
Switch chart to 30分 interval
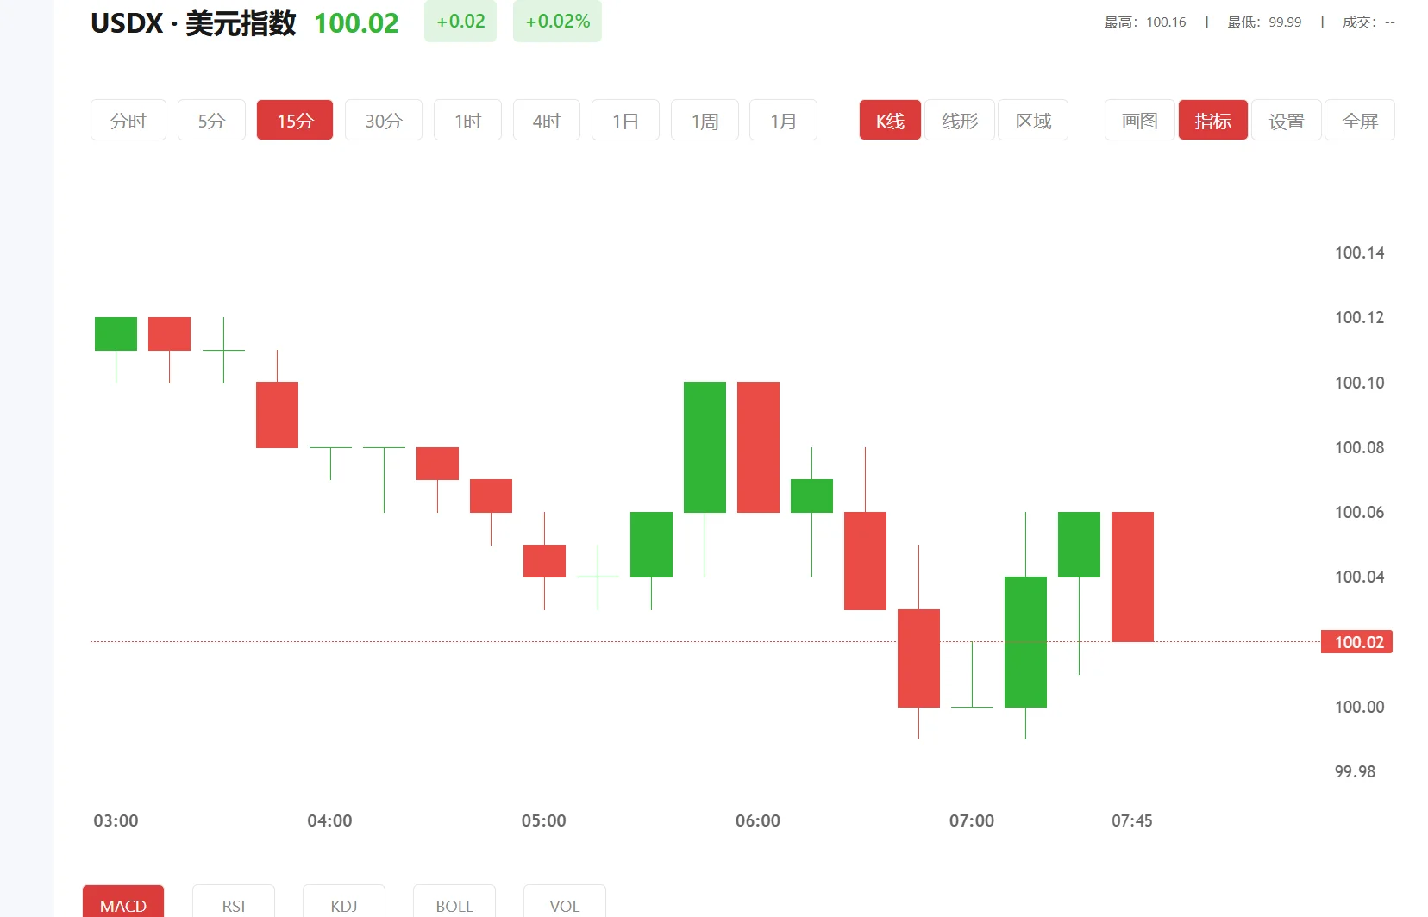(383, 121)
